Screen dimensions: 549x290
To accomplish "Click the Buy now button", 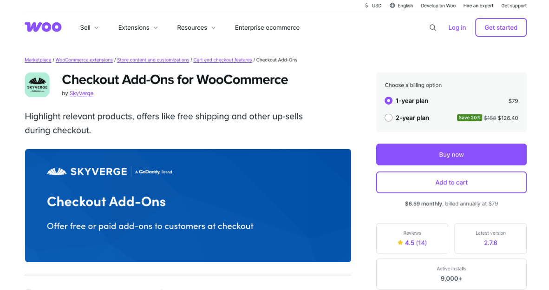I will pos(451,154).
